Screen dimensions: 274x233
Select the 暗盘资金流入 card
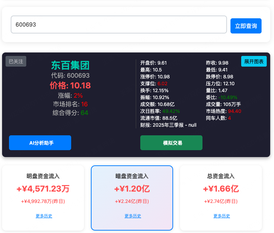132,198
